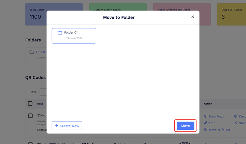Check the first QR code row checkbox

(30, 116)
